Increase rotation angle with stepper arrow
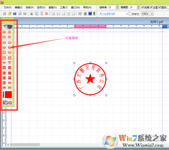Viewport: 169px width, 150px height. coord(117,6)
